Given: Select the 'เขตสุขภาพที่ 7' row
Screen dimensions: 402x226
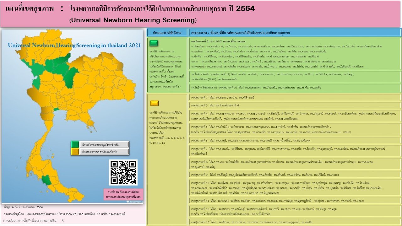Looking at the screenshot, I should pos(295,151).
